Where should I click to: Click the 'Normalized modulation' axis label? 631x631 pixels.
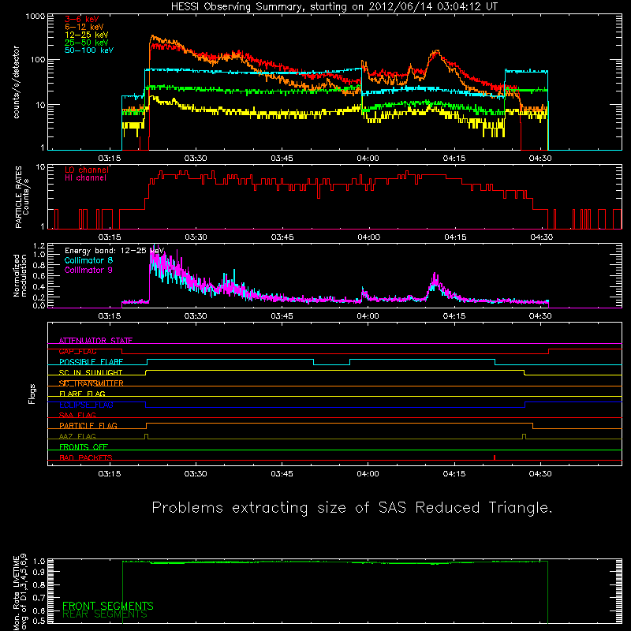[x=20, y=275]
